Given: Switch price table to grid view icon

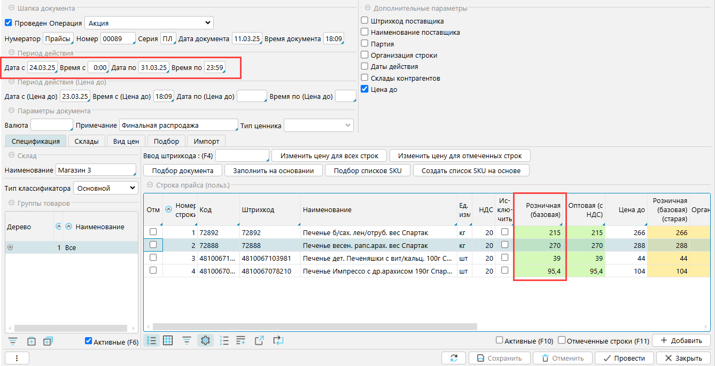Looking at the screenshot, I should pos(168,340).
